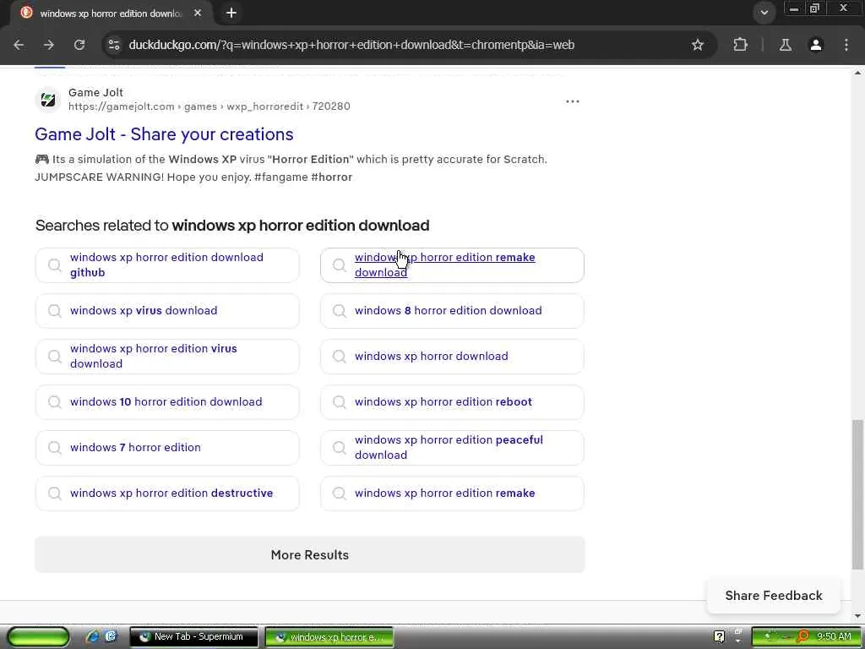
Task: Search windows xp horror edition remake download
Action: (452, 265)
